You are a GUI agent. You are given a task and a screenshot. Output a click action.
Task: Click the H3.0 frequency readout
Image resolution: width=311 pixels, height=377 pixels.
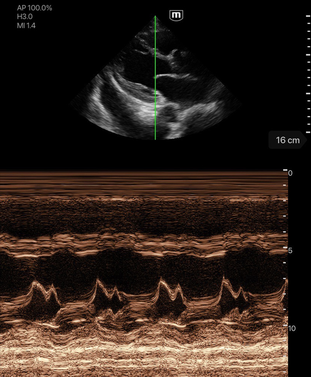coord(25,17)
